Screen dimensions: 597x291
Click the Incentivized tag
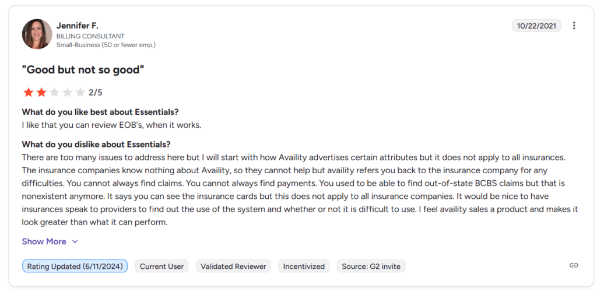(x=304, y=267)
